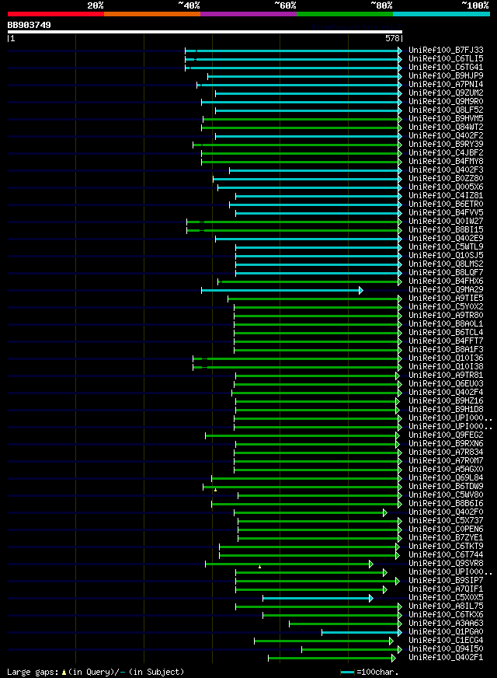Screen dimensions: 497x678
Task: Click UniRef100_A3AA63 label
Action: (x=446, y=623)
